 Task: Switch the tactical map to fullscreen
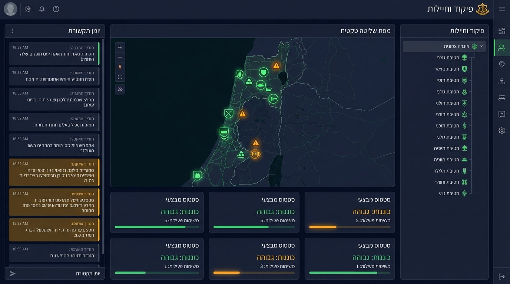click(120, 77)
